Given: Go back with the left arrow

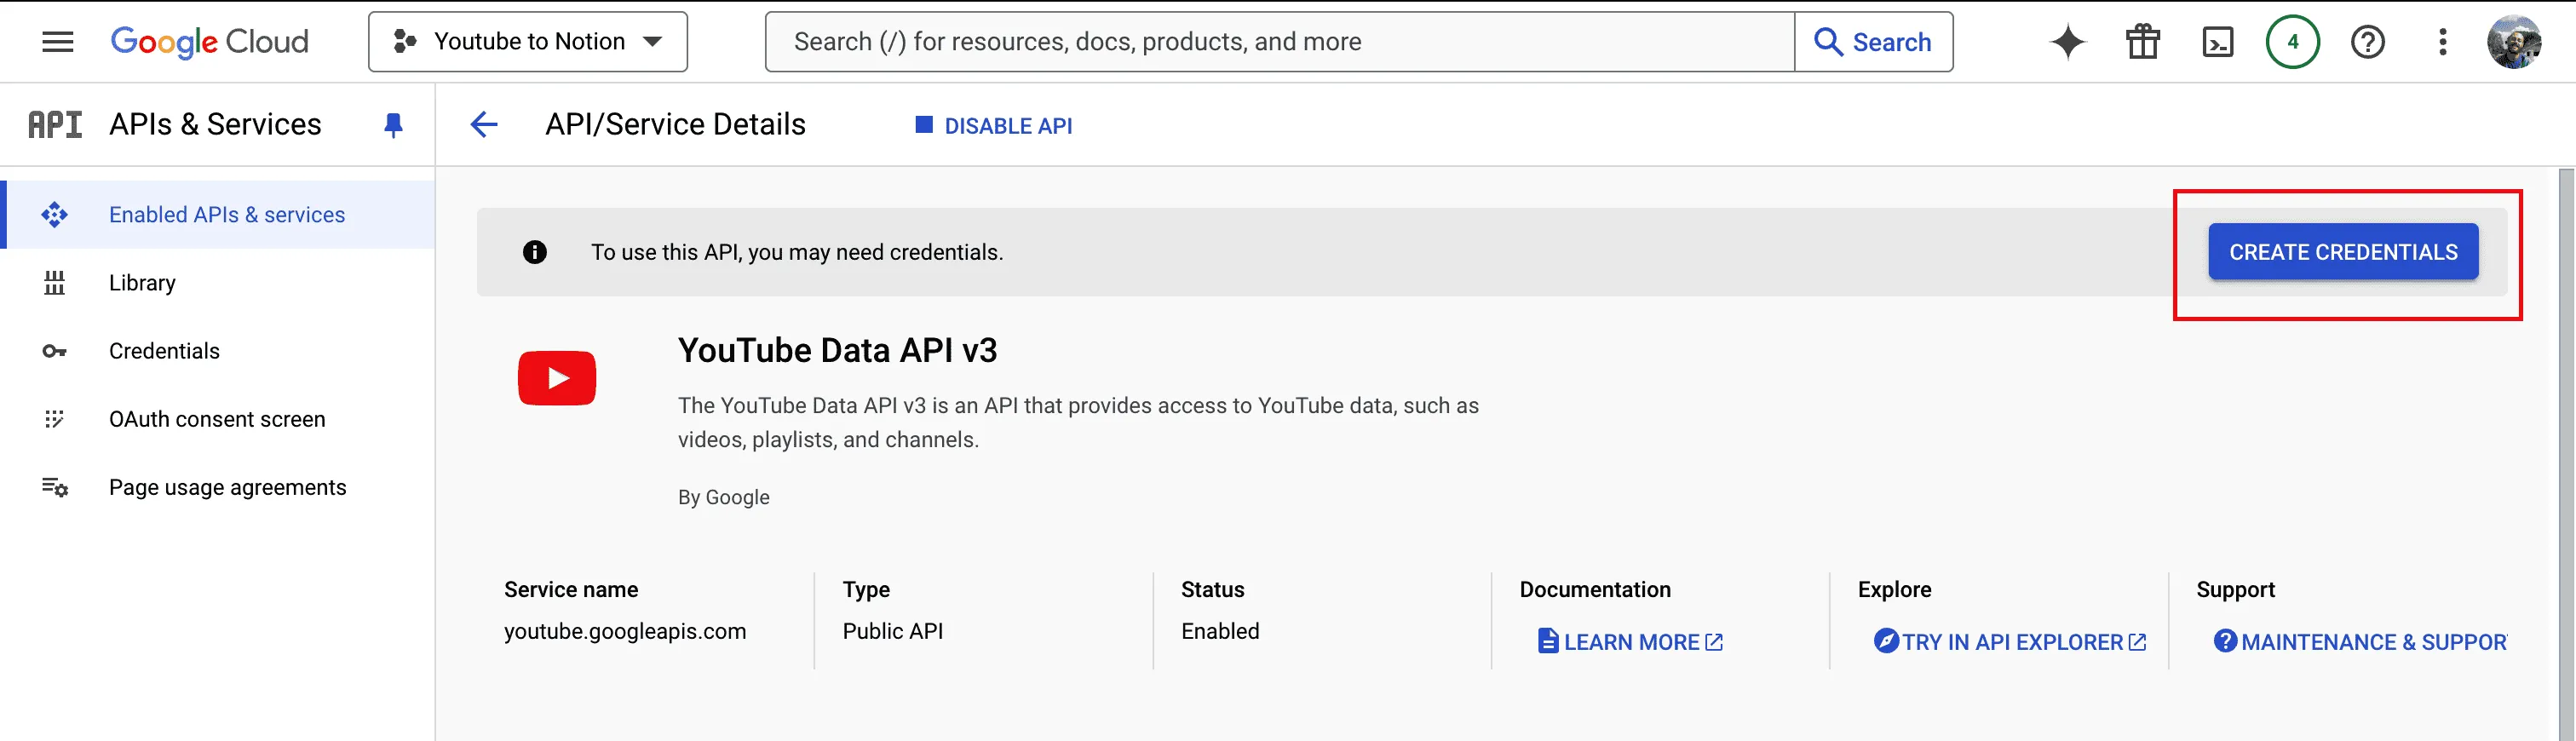Looking at the screenshot, I should pyautogui.click(x=484, y=125).
